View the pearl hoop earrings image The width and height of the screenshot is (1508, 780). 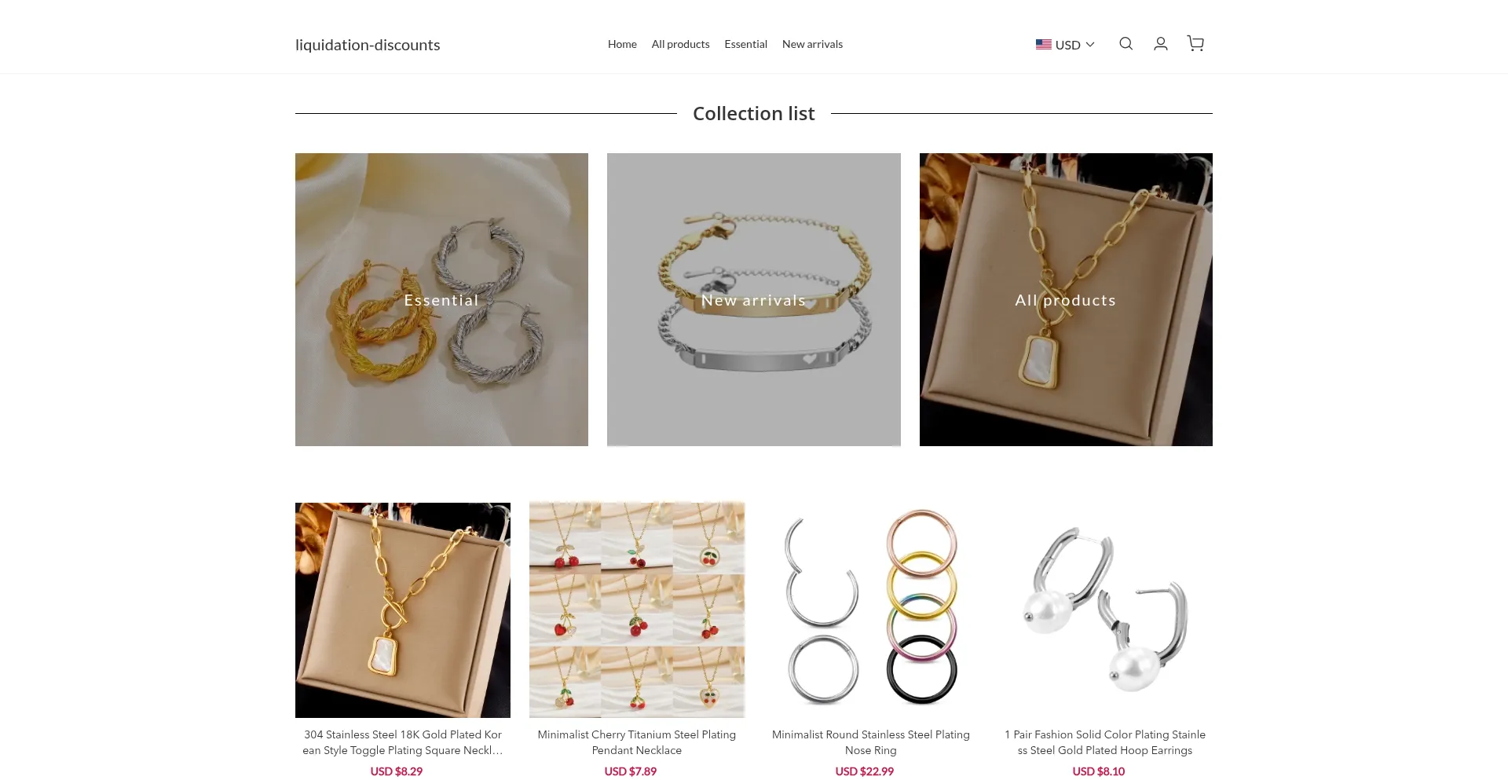click(x=1104, y=610)
